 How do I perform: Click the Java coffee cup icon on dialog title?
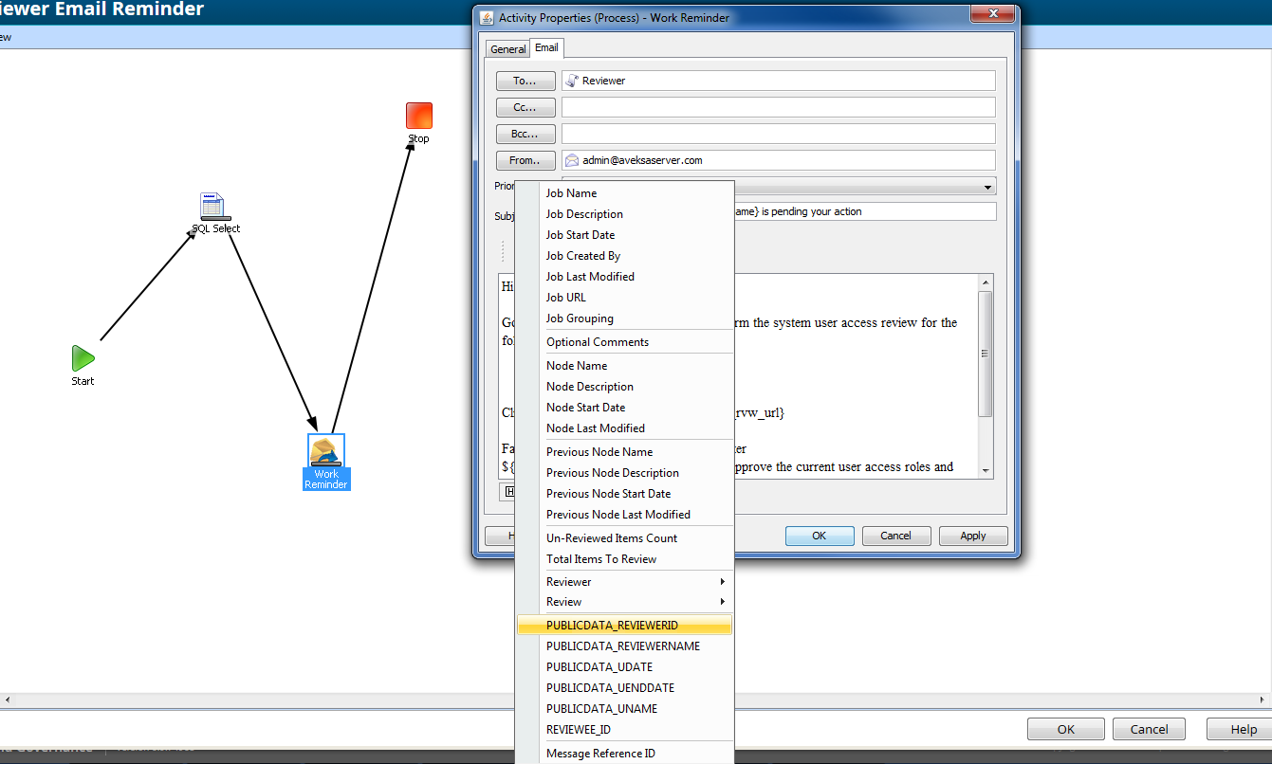tap(486, 17)
